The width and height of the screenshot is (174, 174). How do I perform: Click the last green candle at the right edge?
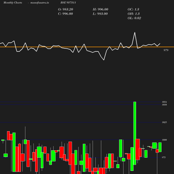pyautogui.click(x=160, y=147)
